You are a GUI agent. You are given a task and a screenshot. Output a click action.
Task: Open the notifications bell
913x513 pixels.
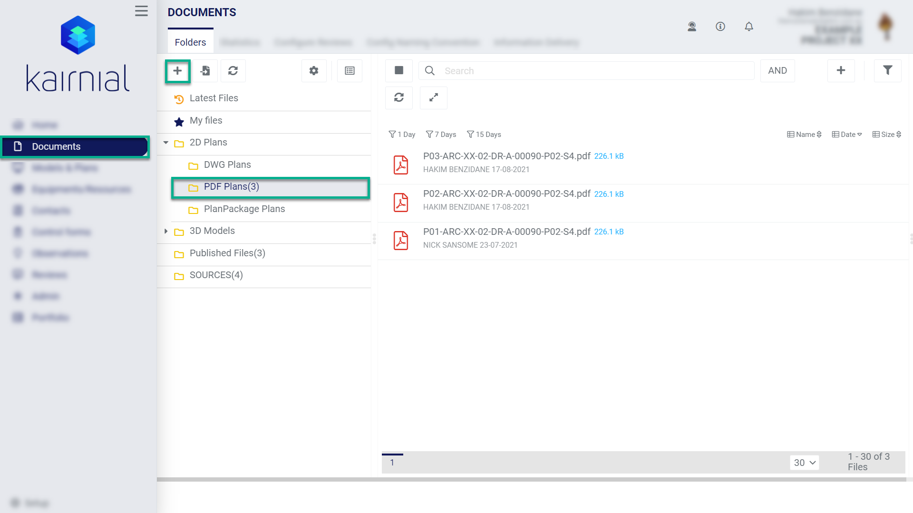(x=749, y=27)
